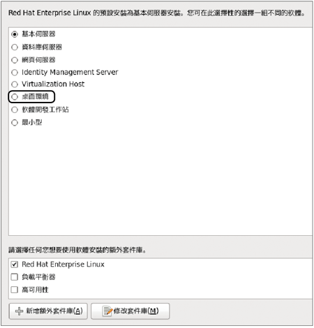This screenshot has width=314, height=328.
Task: Click the Identity Management Server label text
Action: pyautogui.click(x=70, y=72)
